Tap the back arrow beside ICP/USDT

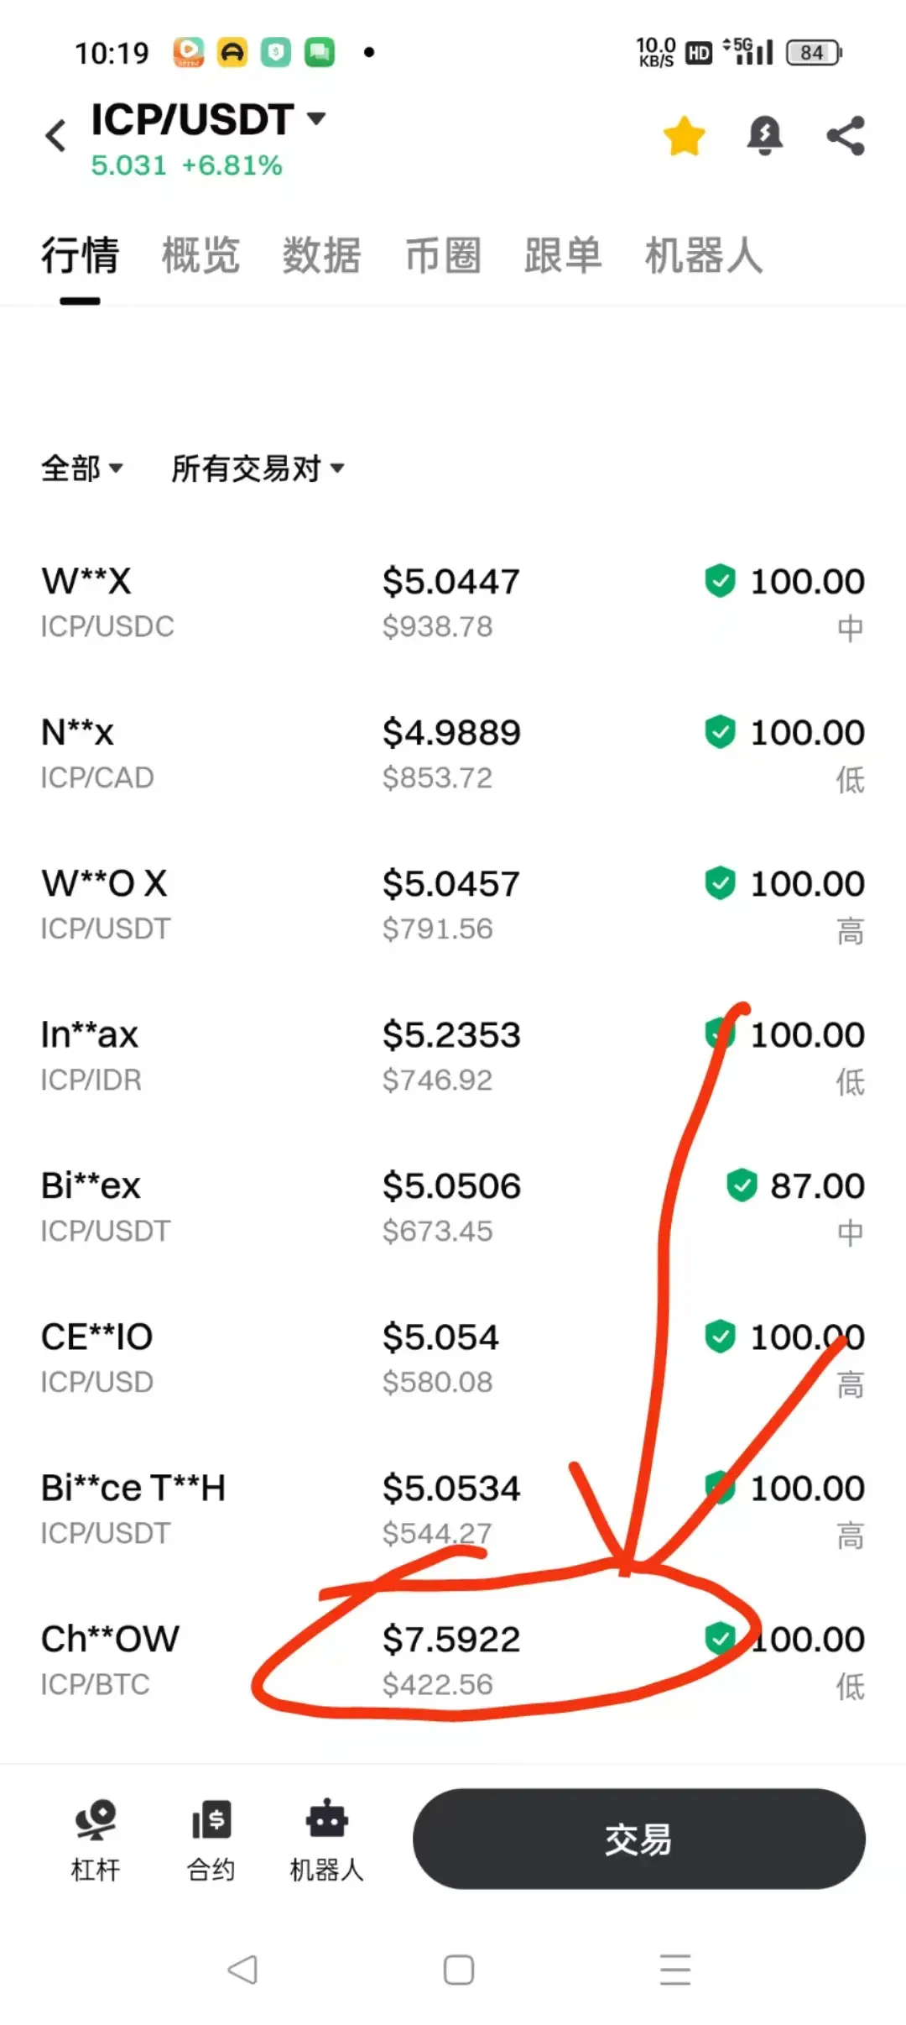[x=56, y=135]
